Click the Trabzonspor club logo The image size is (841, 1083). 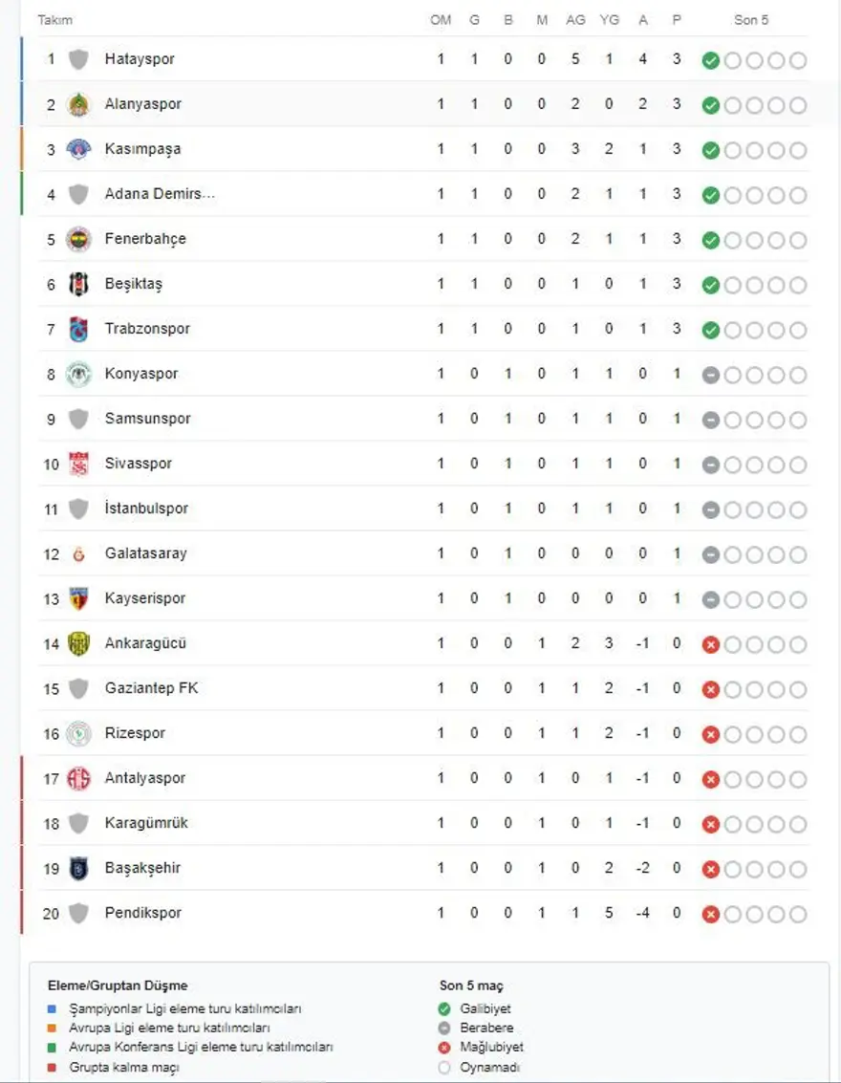[x=78, y=329]
